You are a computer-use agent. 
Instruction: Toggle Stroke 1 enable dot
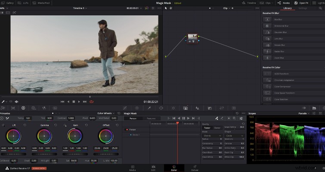pyautogui.click(x=131, y=135)
